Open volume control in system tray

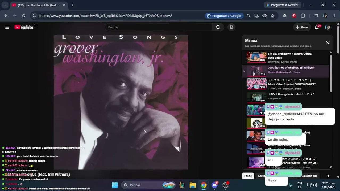315,185
